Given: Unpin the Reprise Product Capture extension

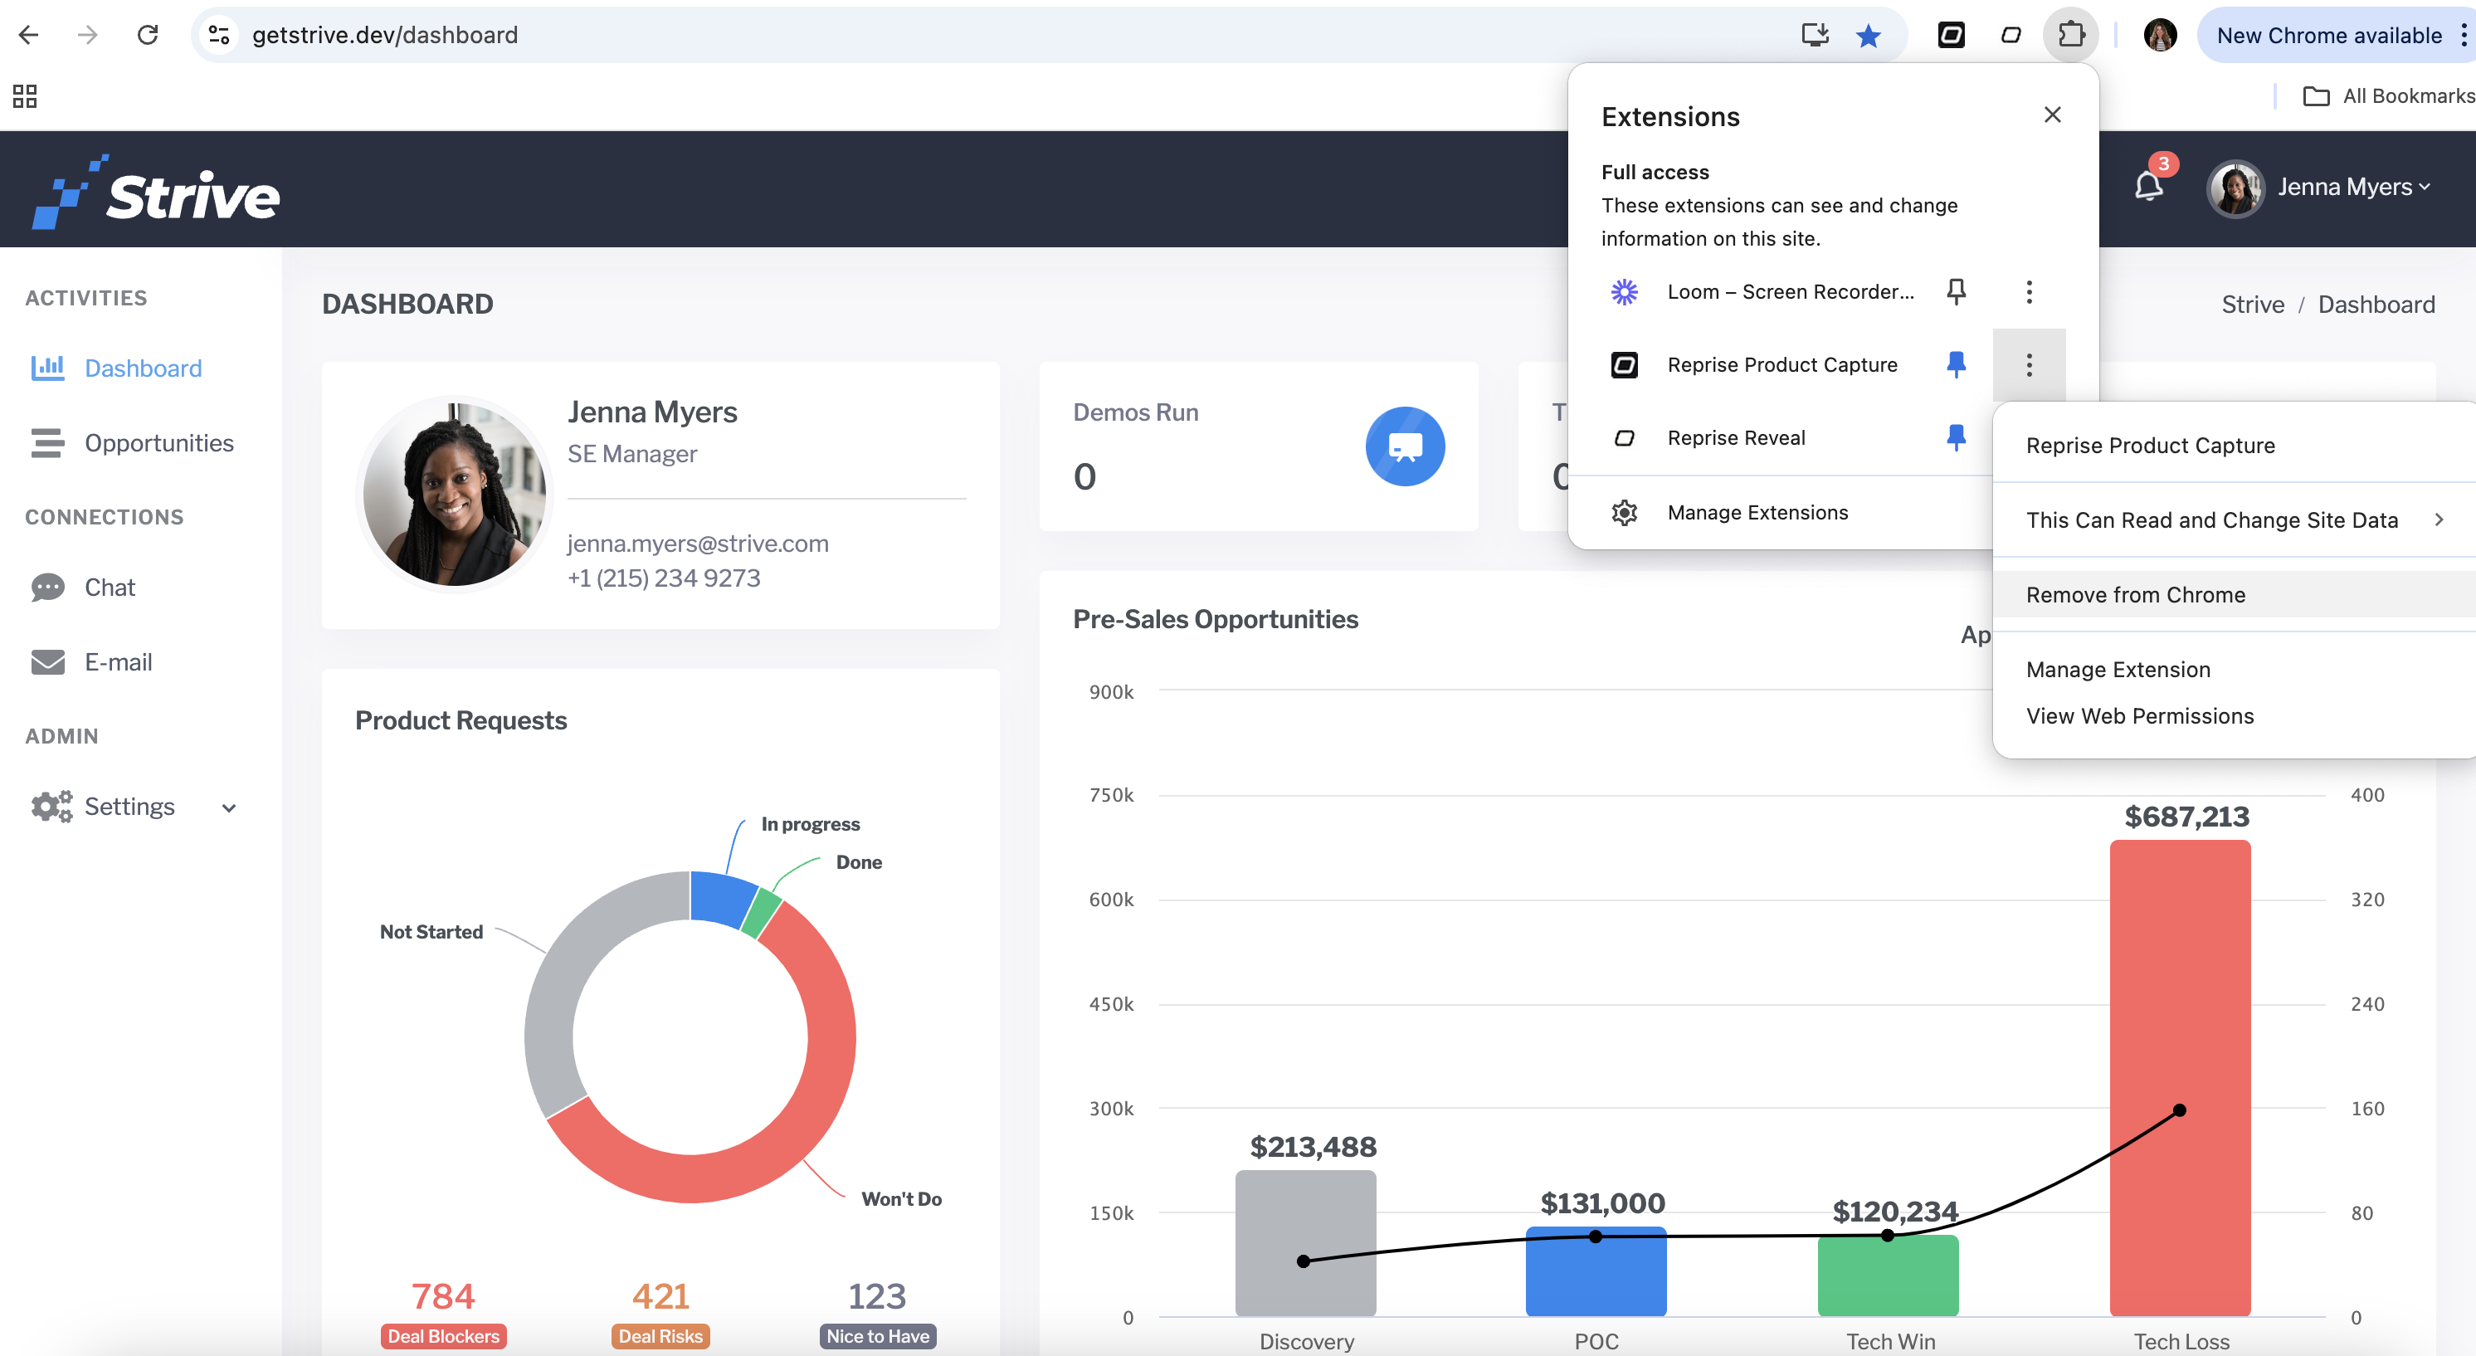Looking at the screenshot, I should [1955, 364].
